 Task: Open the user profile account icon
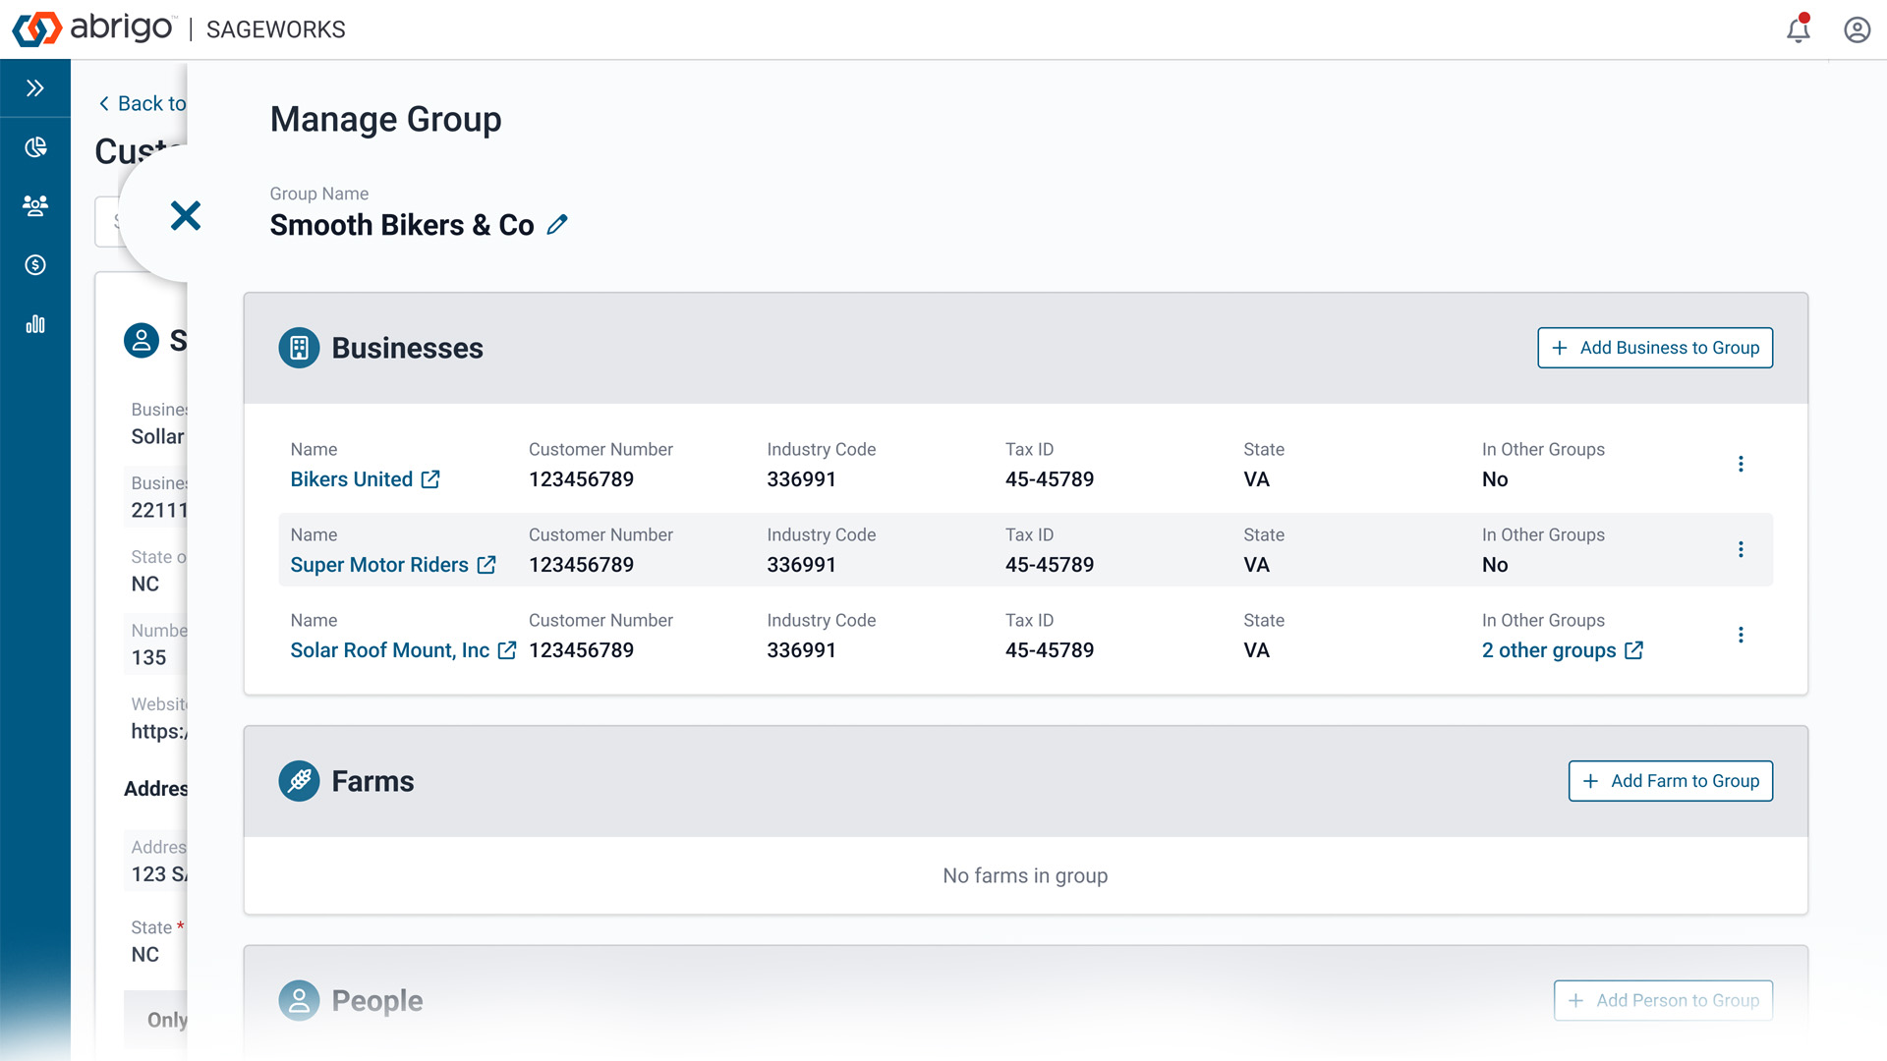point(1857,29)
